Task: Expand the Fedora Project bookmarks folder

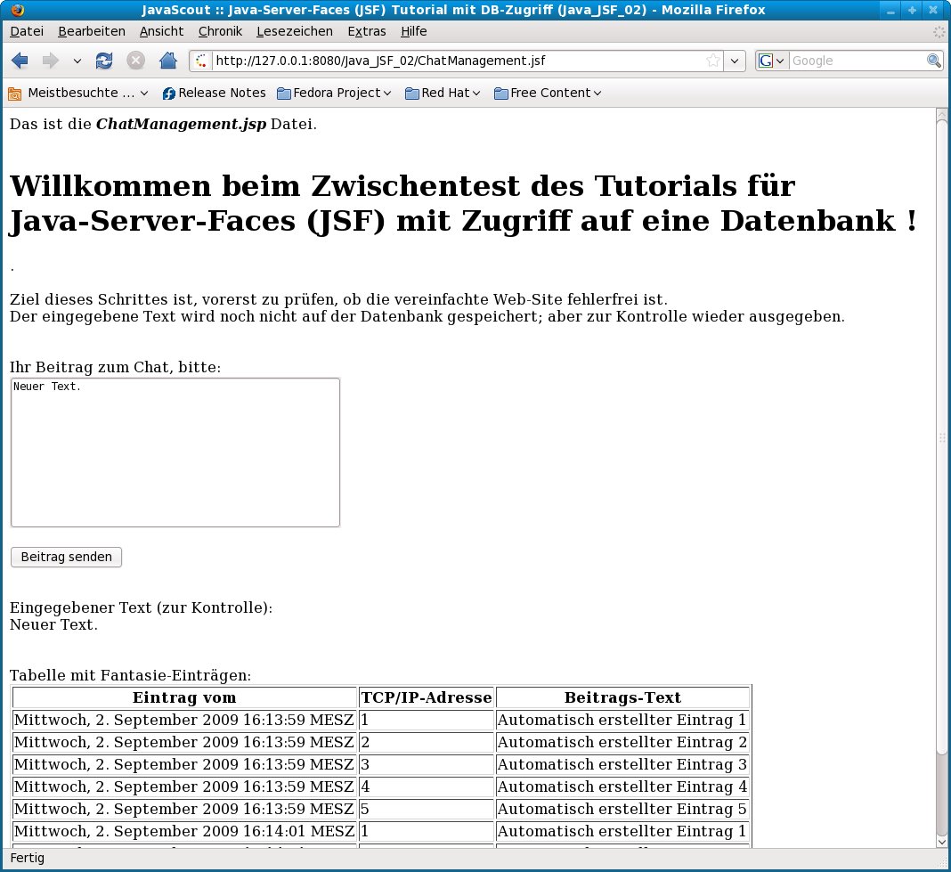Action: coord(334,93)
